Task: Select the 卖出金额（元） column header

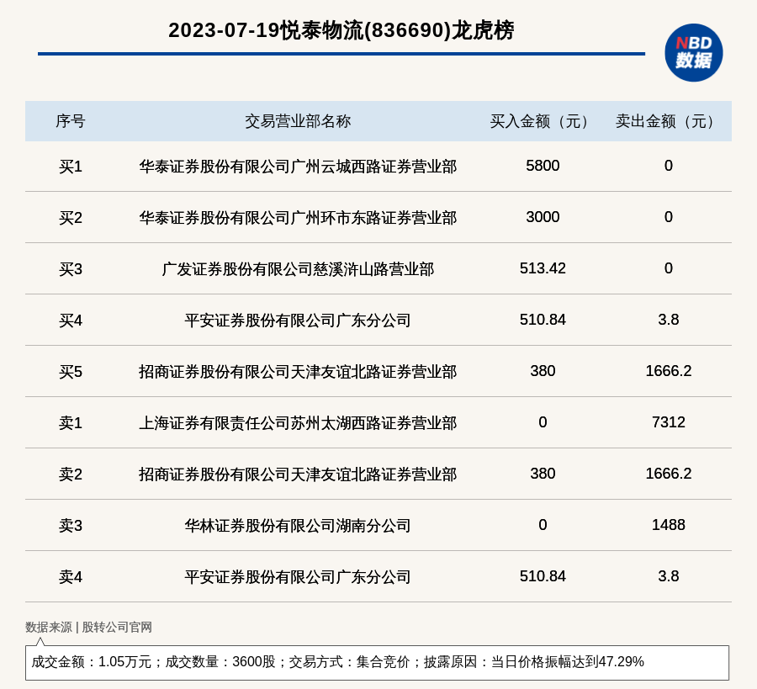Action: [668, 121]
